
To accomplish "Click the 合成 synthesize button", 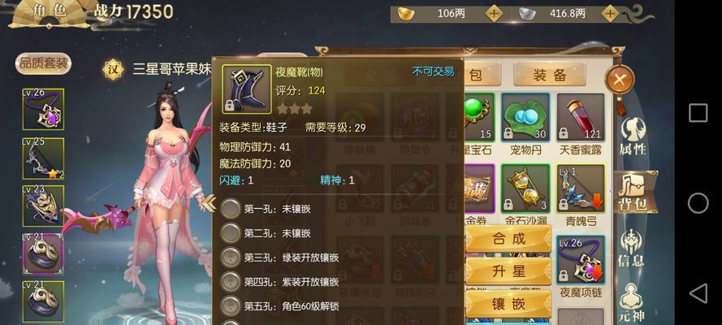I will point(508,238).
